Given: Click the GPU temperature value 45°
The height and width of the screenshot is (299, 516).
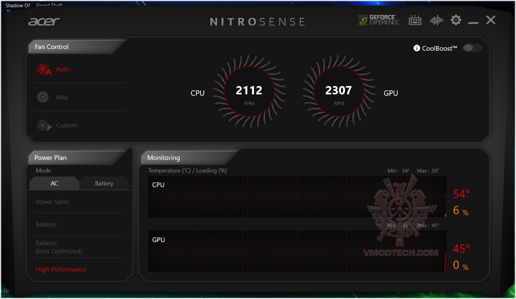Looking at the screenshot, I should [x=461, y=249].
